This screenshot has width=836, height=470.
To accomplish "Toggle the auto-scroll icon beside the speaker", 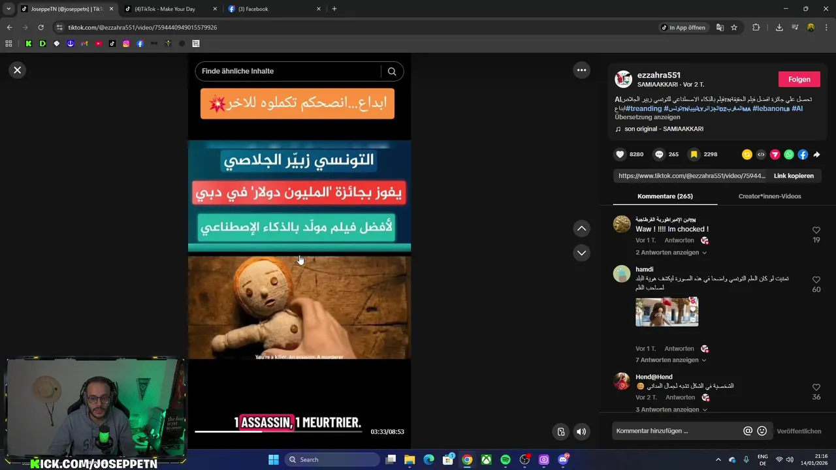I will [560, 431].
